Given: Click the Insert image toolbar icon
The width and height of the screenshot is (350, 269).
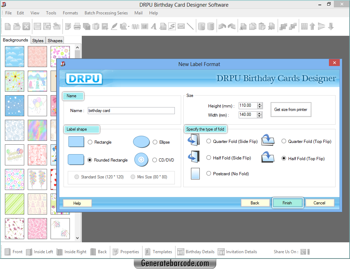Looking at the screenshot, I should click(105, 27).
